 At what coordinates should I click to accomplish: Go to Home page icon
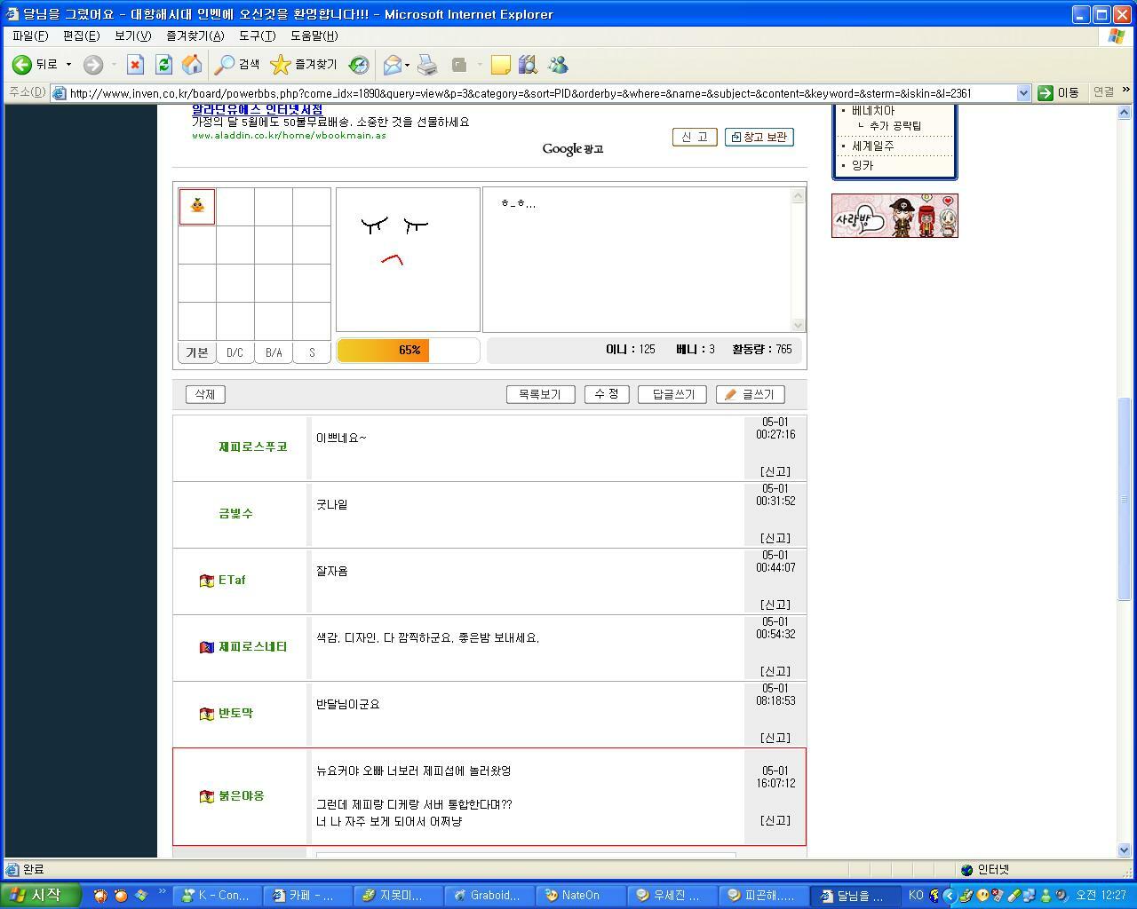pyautogui.click(x=191, y=65)
